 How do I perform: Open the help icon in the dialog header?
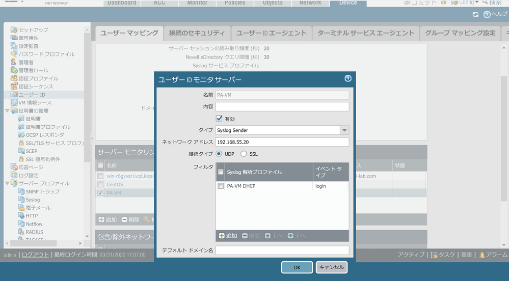[x=347, y=78]
